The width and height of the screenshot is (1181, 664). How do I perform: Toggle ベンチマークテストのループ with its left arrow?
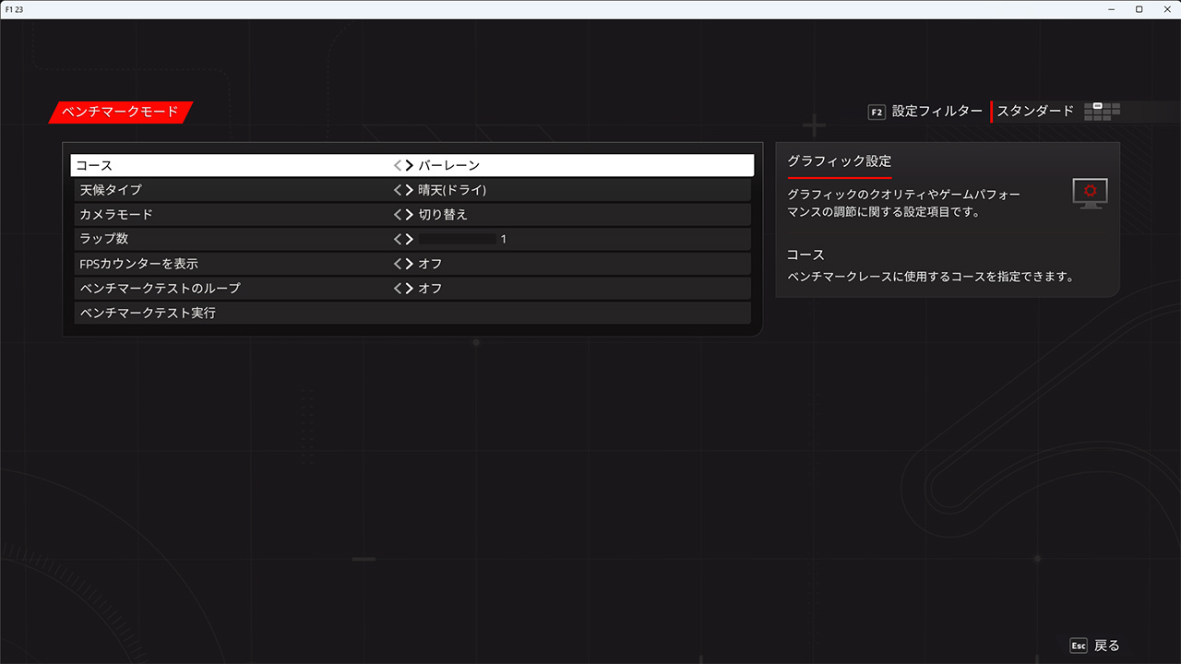tap(398, 288)
